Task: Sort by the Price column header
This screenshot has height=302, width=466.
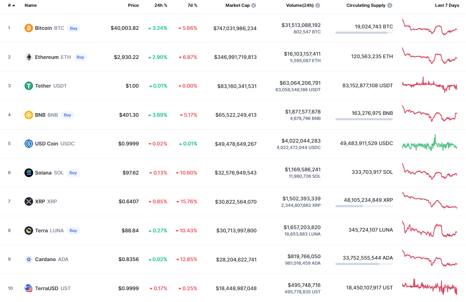Action: 133,5
